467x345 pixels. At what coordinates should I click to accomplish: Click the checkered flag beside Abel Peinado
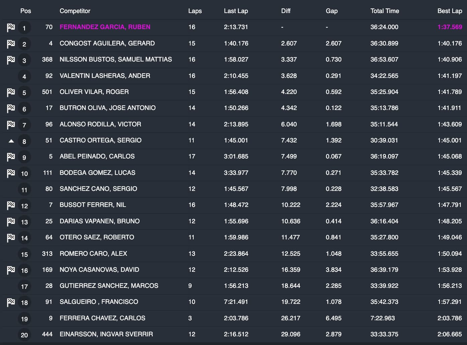coord(11,157)
